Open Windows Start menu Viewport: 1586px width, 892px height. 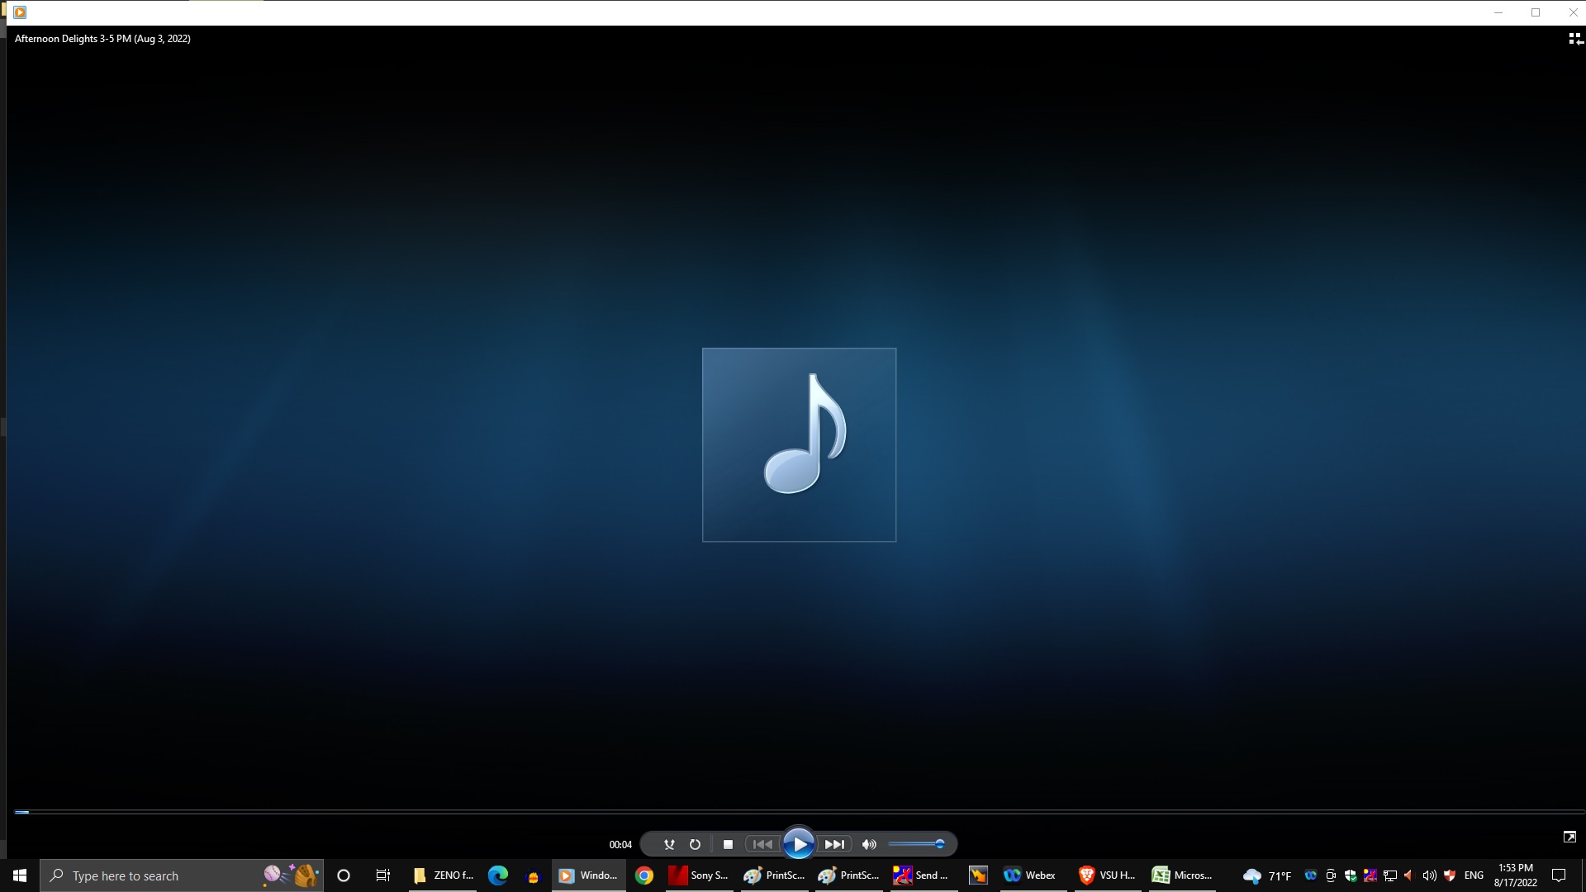pyautogui.click(x=20, y=875)
